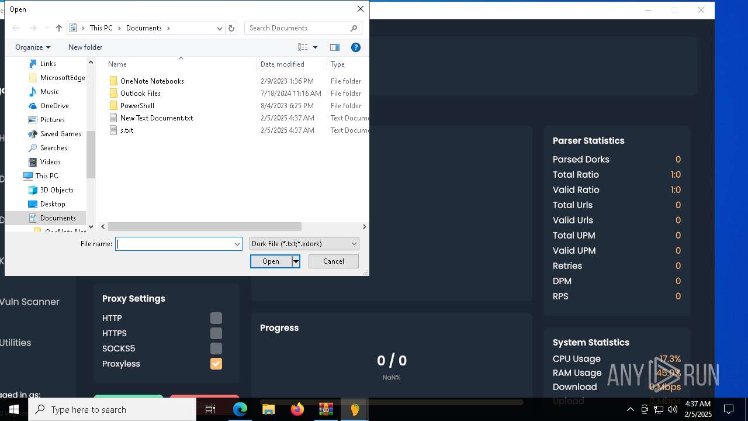Open Music in the navigation pane
Image resolution: width=748 pixels, height=421 pixels.
49,92
